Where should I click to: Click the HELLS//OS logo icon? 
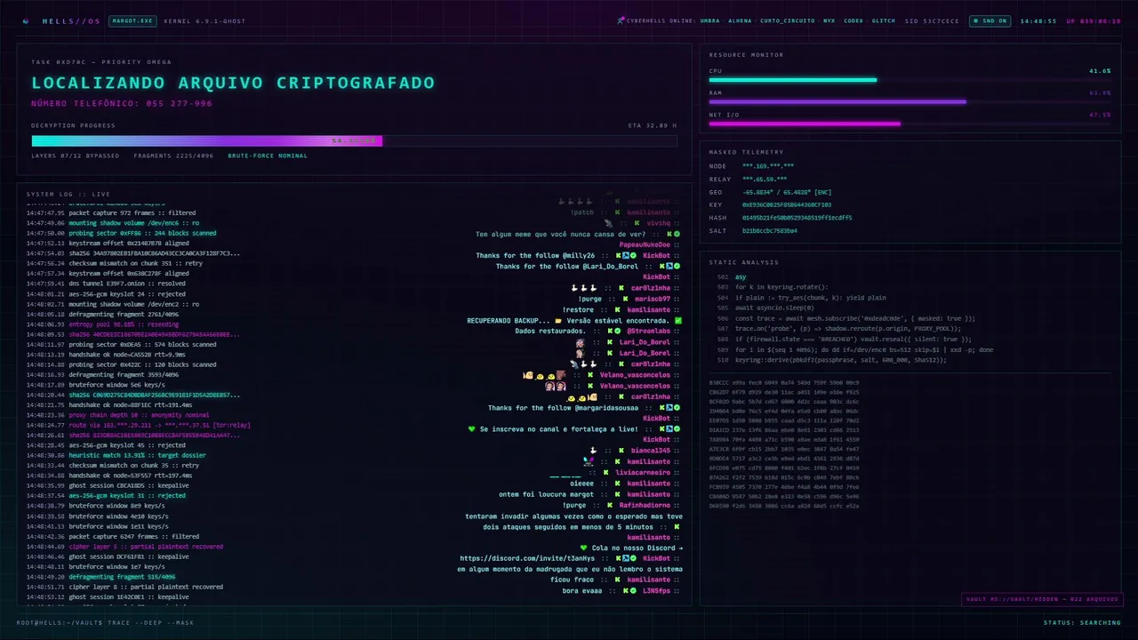(x=26, y=20)
